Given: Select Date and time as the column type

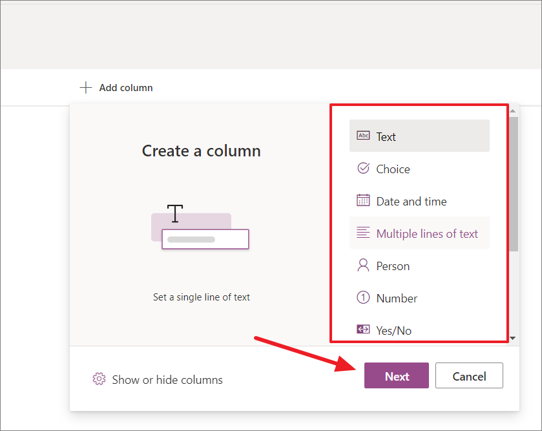Looking at the screenshot, I should (411, 201).
